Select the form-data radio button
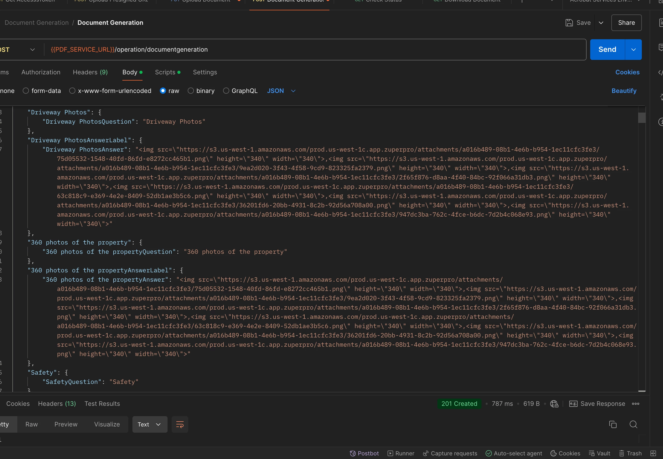The width and height of the screenshot is (663, 459). coord(26,91)
